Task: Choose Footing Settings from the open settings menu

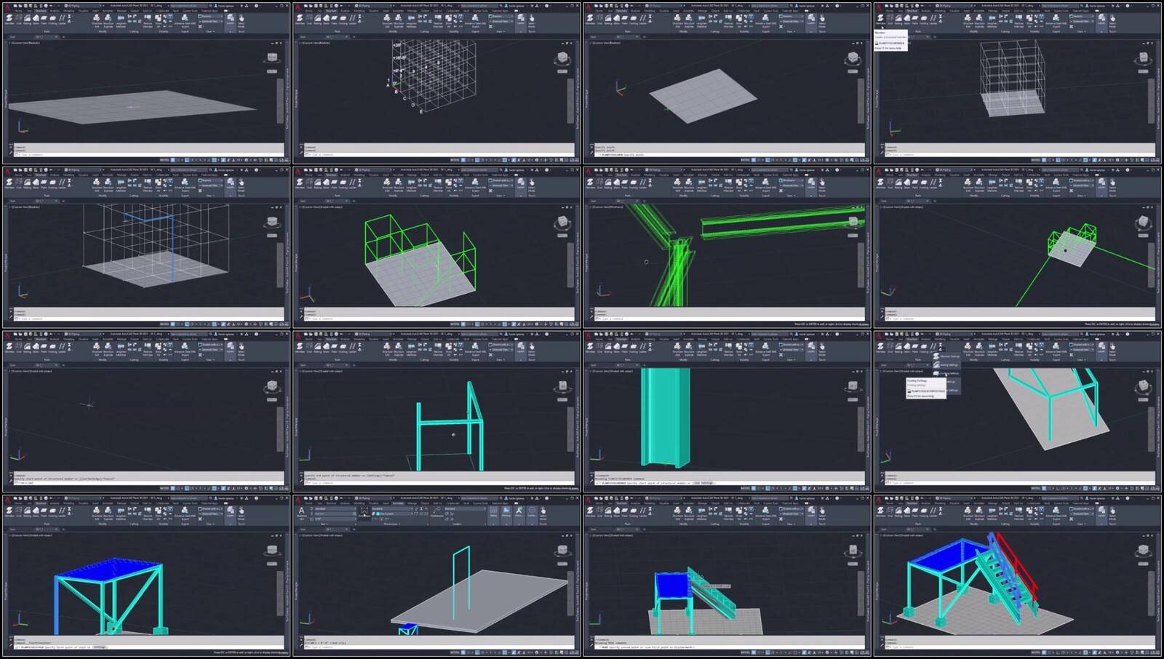Action: click(949, 373)
